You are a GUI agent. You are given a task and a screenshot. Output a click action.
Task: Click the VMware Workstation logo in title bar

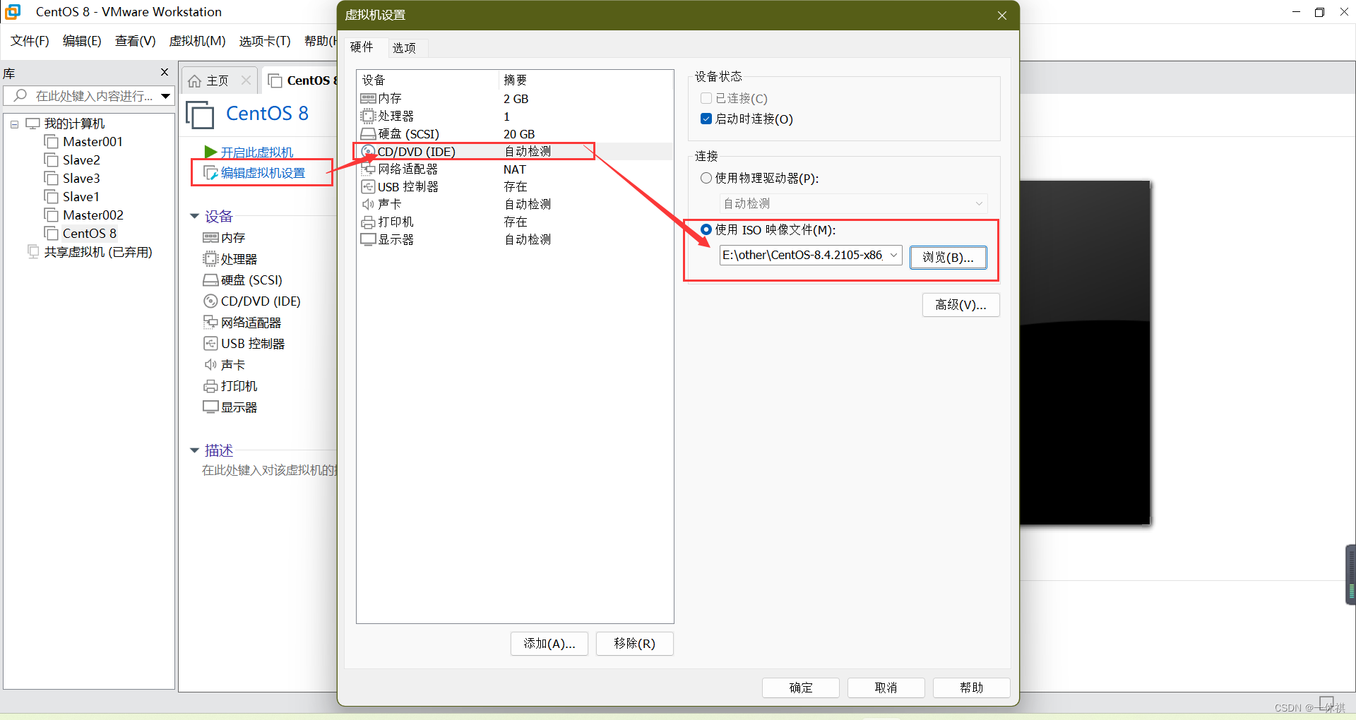tap(13, 12)
